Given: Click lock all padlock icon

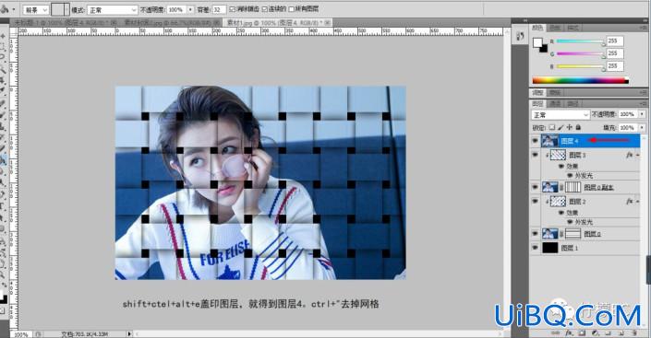Looking at the screenshot, I should pyautogui.click(x=578, y=127).
